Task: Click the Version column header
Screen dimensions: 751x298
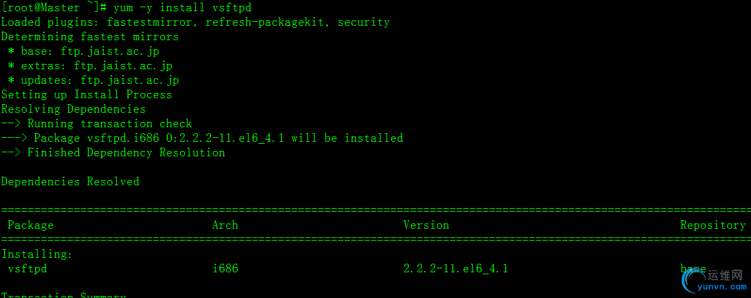Action: 426,225
